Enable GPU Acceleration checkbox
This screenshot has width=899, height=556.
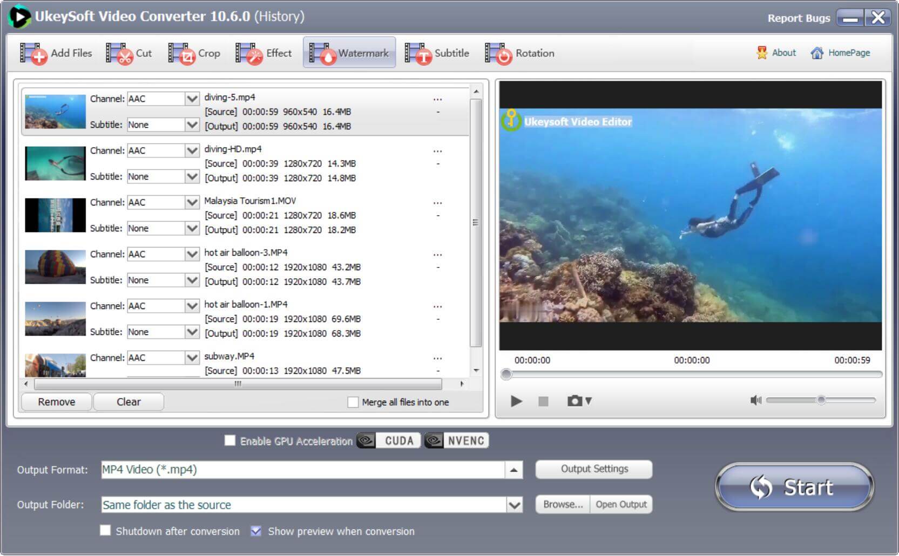[x=230, y=441]
